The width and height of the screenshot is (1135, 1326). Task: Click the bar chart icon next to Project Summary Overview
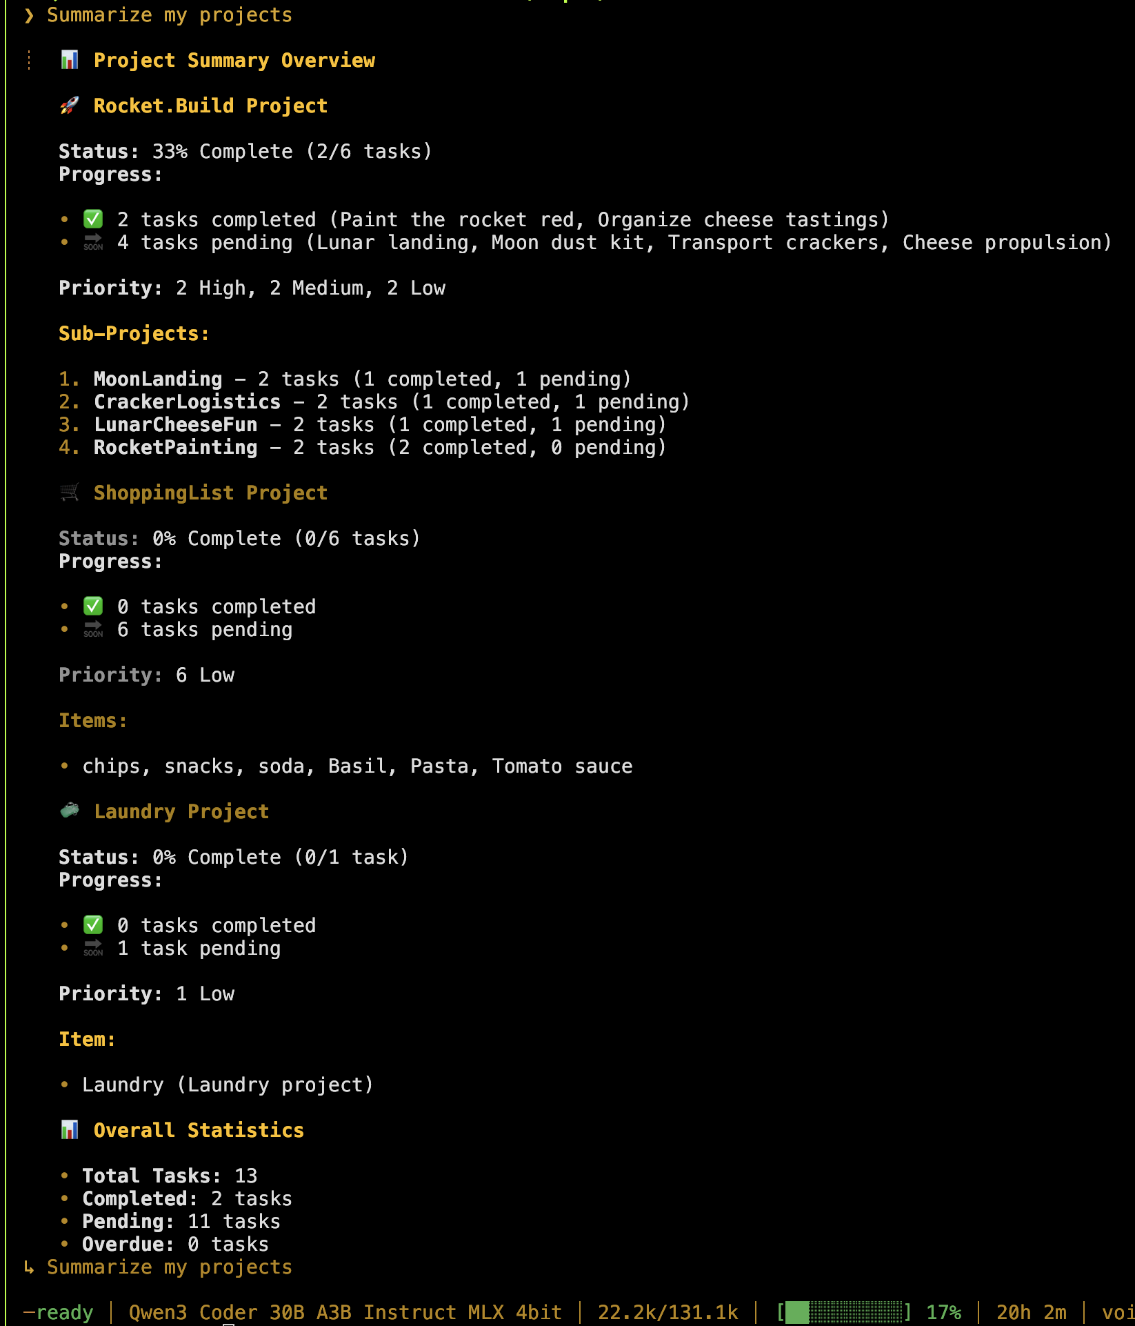70,60
